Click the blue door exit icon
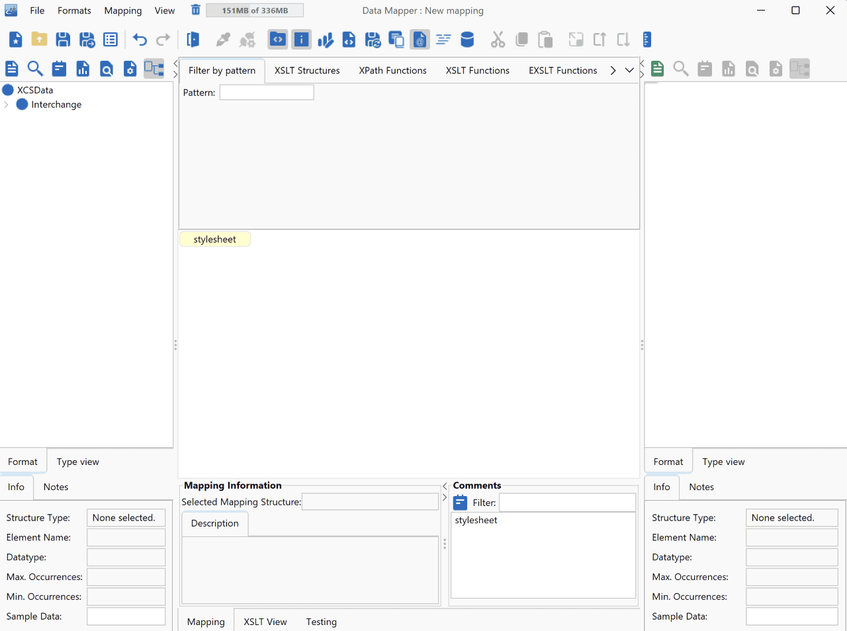 click(193, 40)
